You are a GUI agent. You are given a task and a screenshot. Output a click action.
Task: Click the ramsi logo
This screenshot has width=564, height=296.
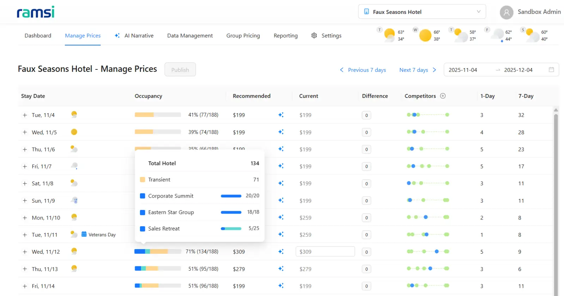[36, 12]
